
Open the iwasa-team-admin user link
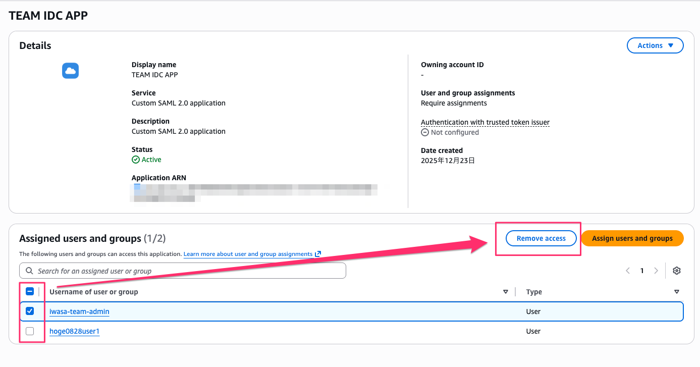(x=79, y=311)
